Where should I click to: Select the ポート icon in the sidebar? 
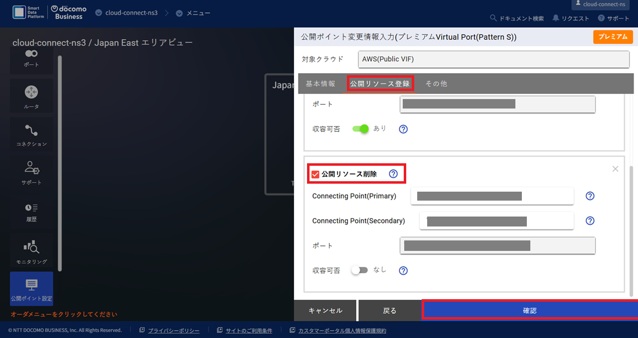(x=31, y=57)
